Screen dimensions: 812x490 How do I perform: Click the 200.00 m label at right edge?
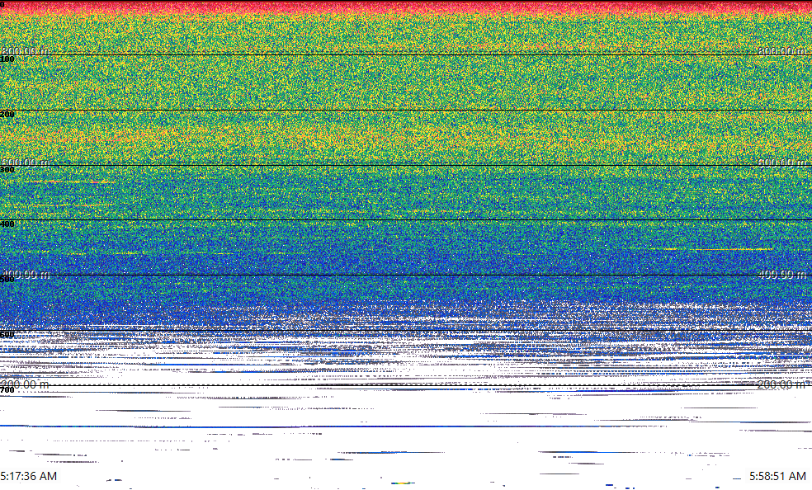[782, 384]
